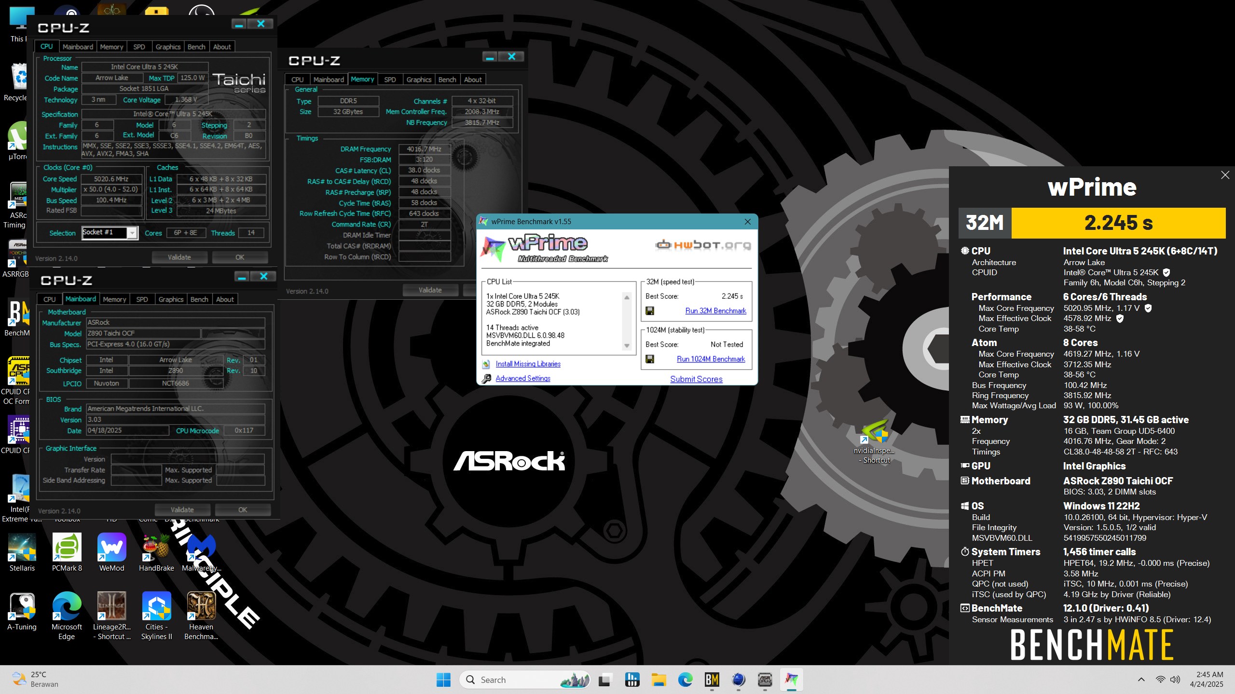Click the hwbot.org logo in wPrime
The width and height of the screenshot is (1235, 694).
coord(702,245)
